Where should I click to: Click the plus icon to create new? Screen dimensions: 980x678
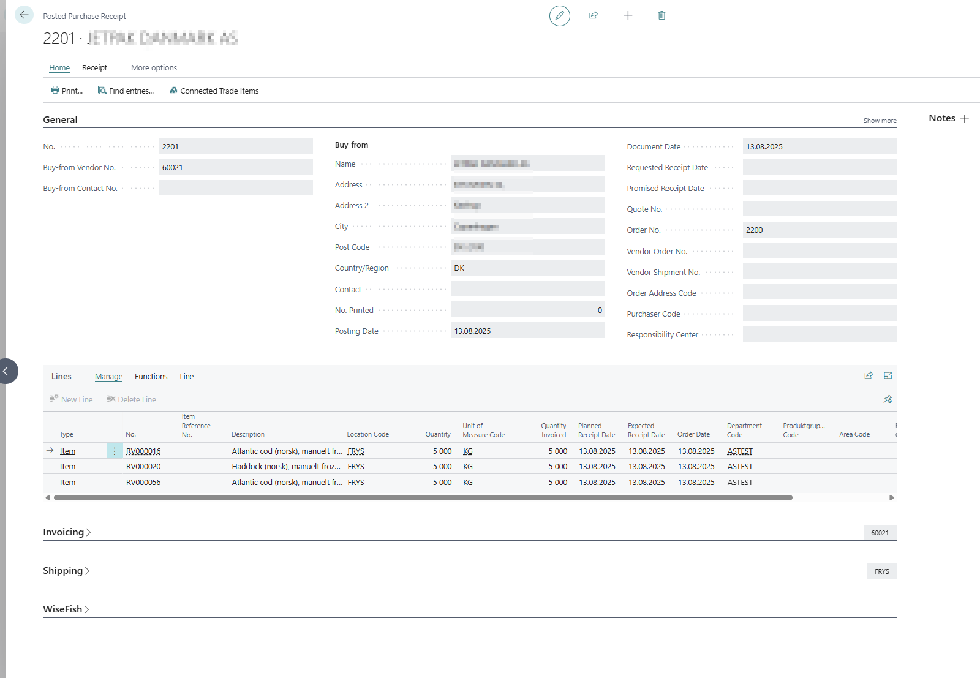(x=627, y=15)
